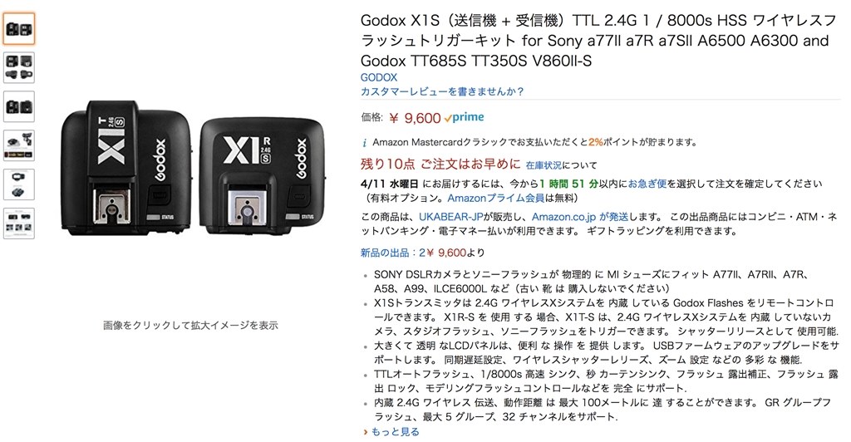Click the info icon beside Amazon Mastercard
The height and width of the screenshot is (442, 851).
pyautogui.click(x=364, y=143)
